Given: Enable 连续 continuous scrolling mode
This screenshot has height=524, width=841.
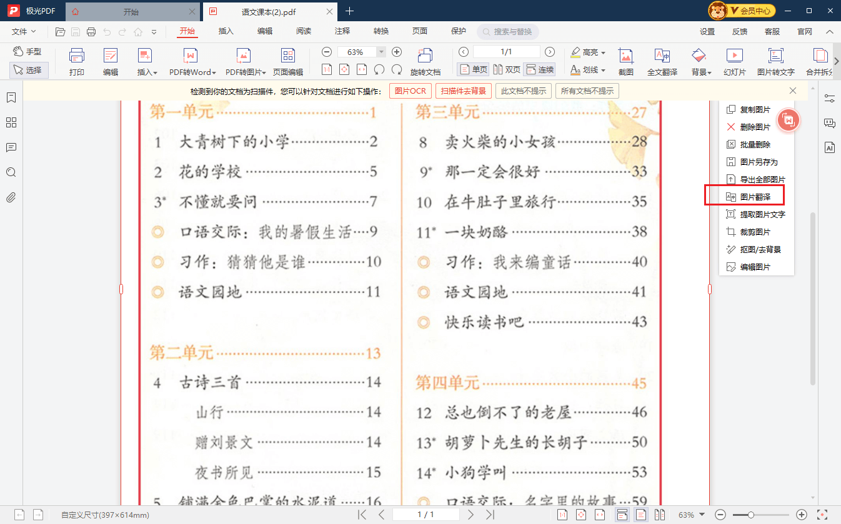Looking at the screenshot, I should [539, 69].
